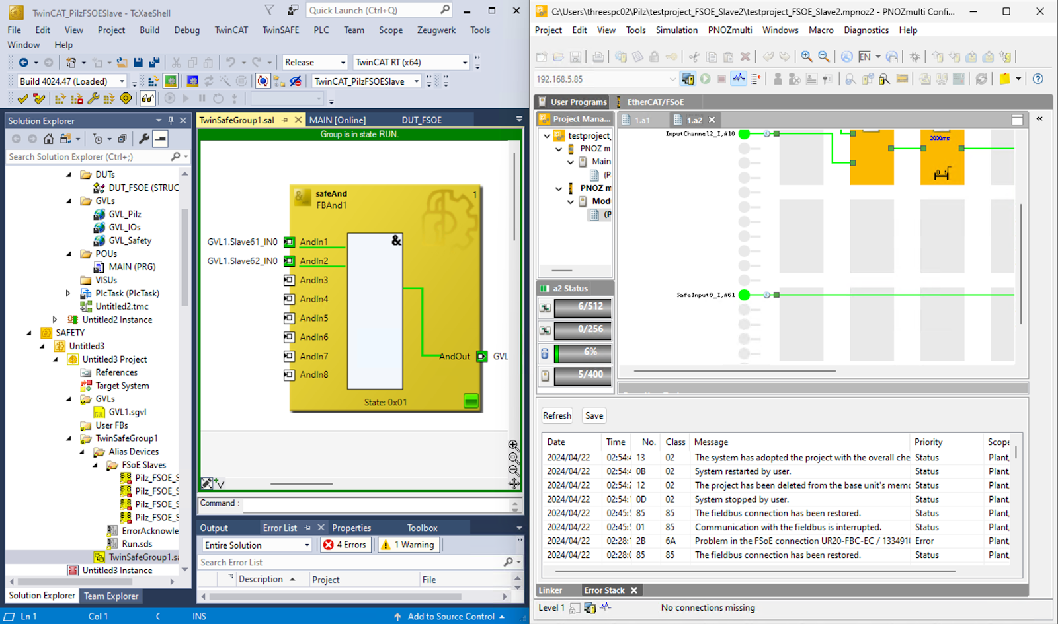Click the Search Solution Explorer field

[x=98, y=156]
